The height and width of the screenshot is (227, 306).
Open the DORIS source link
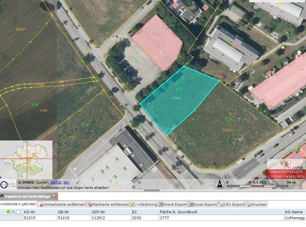click(x=56, y=183)
